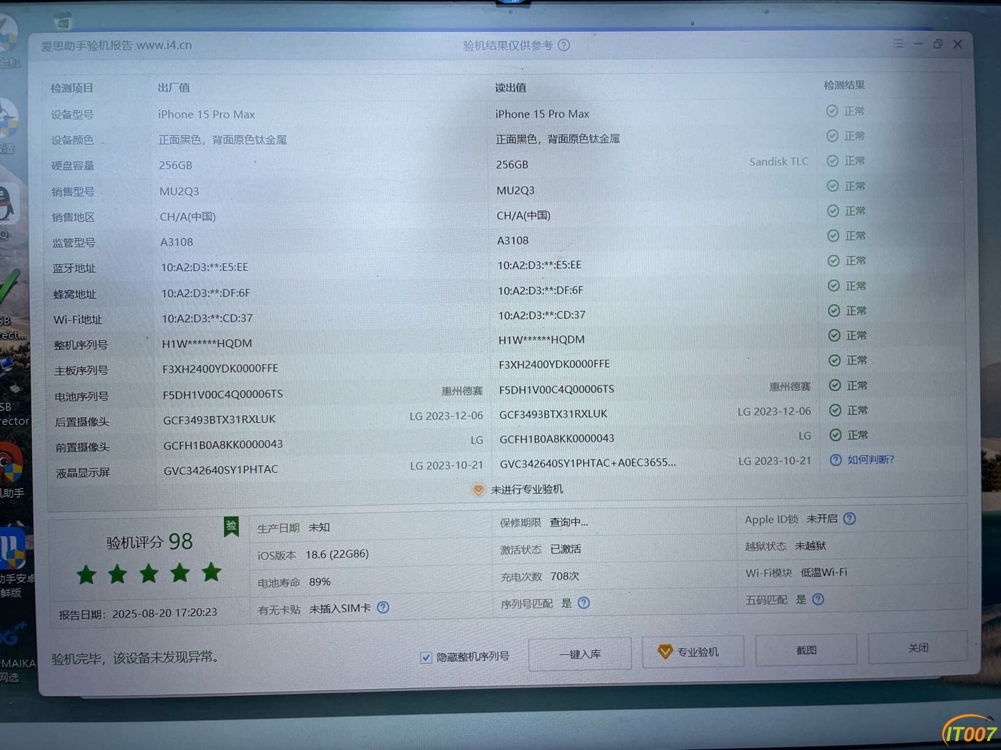Image resolution: width=1001 pixels, height=750 pixels.
Task: Click the question-mark icon beside 如何判断
Action: 836,460
